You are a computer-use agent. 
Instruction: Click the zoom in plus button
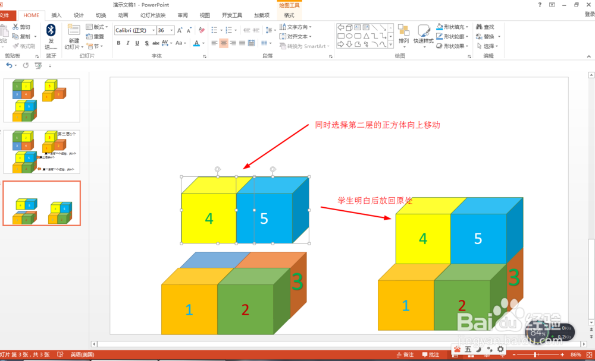562,354
